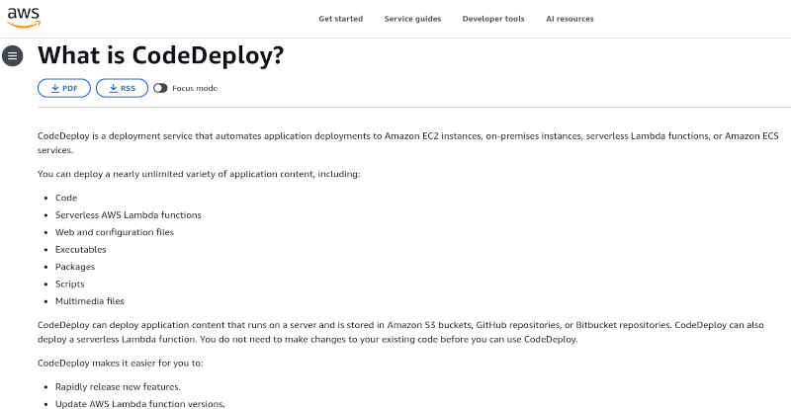This screenshot has width=791, height=409.
Task: Click paragraph starting 'CodeDeploy can deploy application content'
Action: pyautogui.click(x=401, y=332)
